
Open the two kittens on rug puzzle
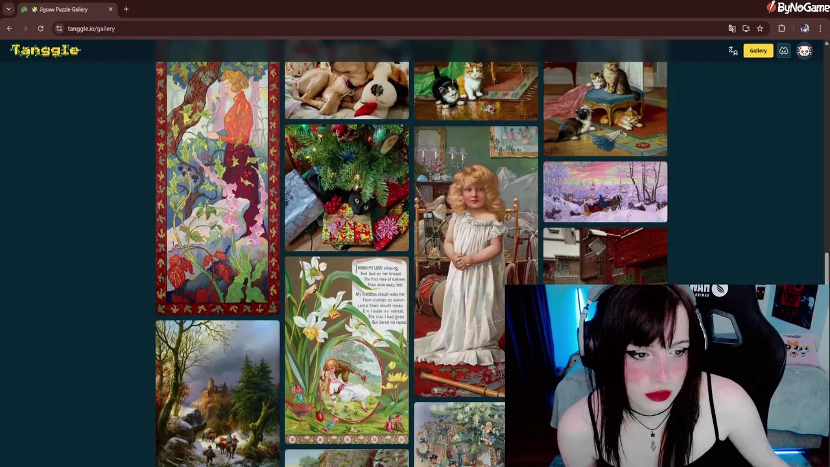pyautogui.click(x=476, y=91)
